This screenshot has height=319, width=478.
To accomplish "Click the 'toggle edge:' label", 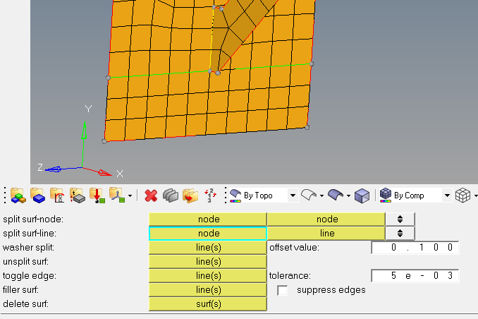I will (30, 276).
